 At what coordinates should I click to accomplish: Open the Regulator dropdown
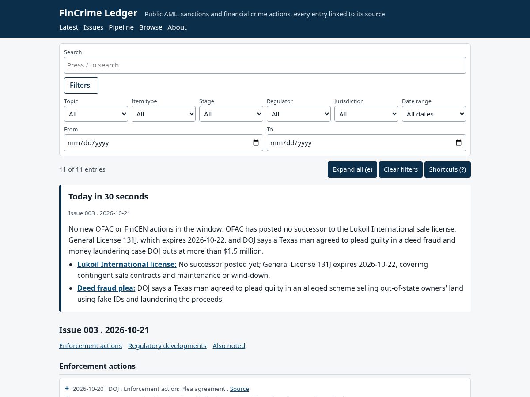pos(299,114)
